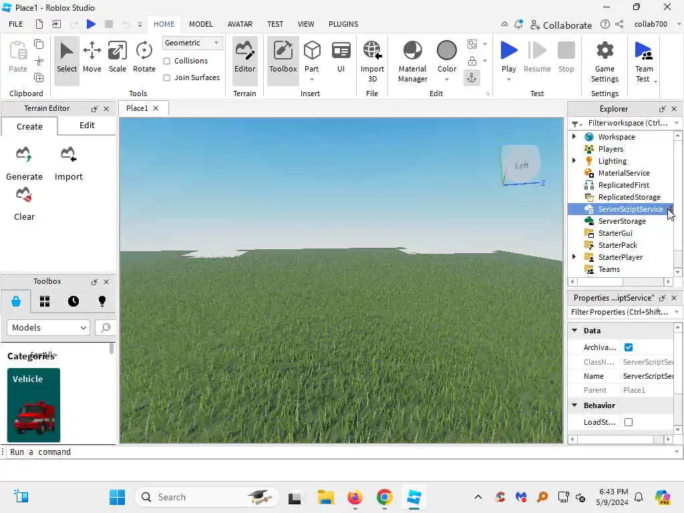
Task: Open the Toolbox Recent clock tab
Action: (x=73, y=301)
